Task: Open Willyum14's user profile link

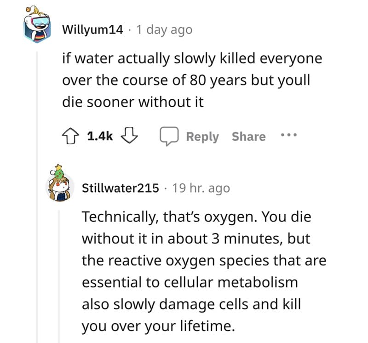Action: pos(92,30)
